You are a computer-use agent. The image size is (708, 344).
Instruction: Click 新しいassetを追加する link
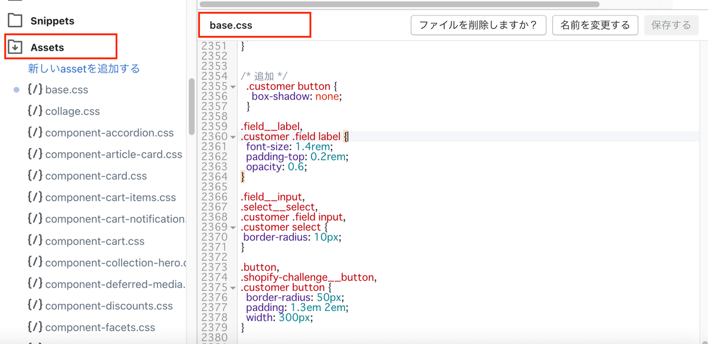click(84, 68)
